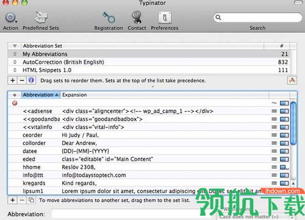Click the whole-word icon for info@ttt row
Viewport: 305px width, 220px height.
(284, 175)
